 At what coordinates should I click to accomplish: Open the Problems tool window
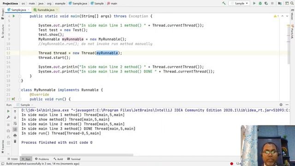coord(42,159)
